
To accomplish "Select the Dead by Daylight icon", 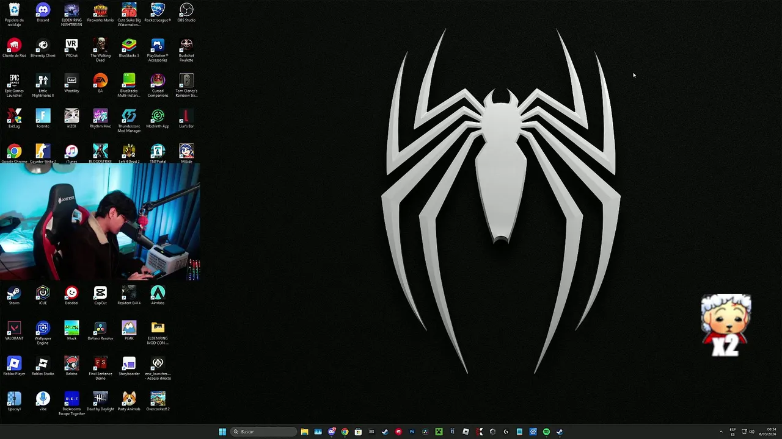I will point(100,402).
